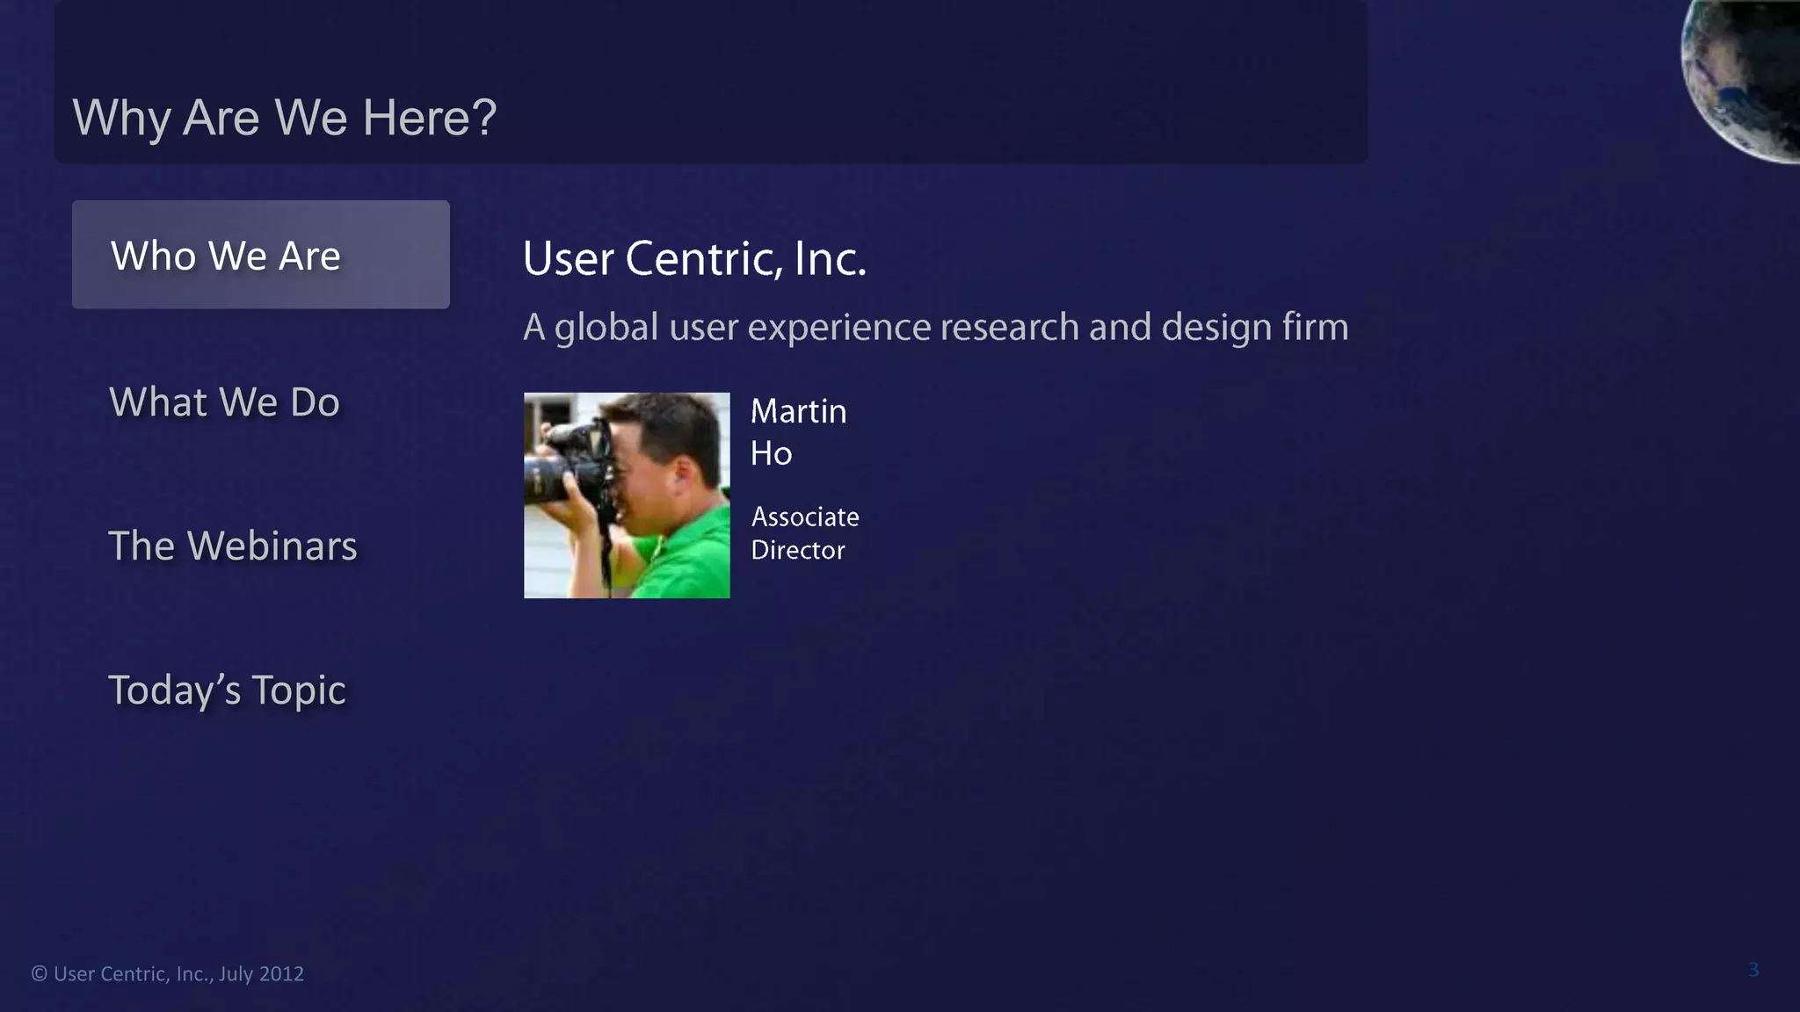The height and width of the screenshot is (1012, 1800).
Task: Go to Today's Topic section
Action: [227, 690]
